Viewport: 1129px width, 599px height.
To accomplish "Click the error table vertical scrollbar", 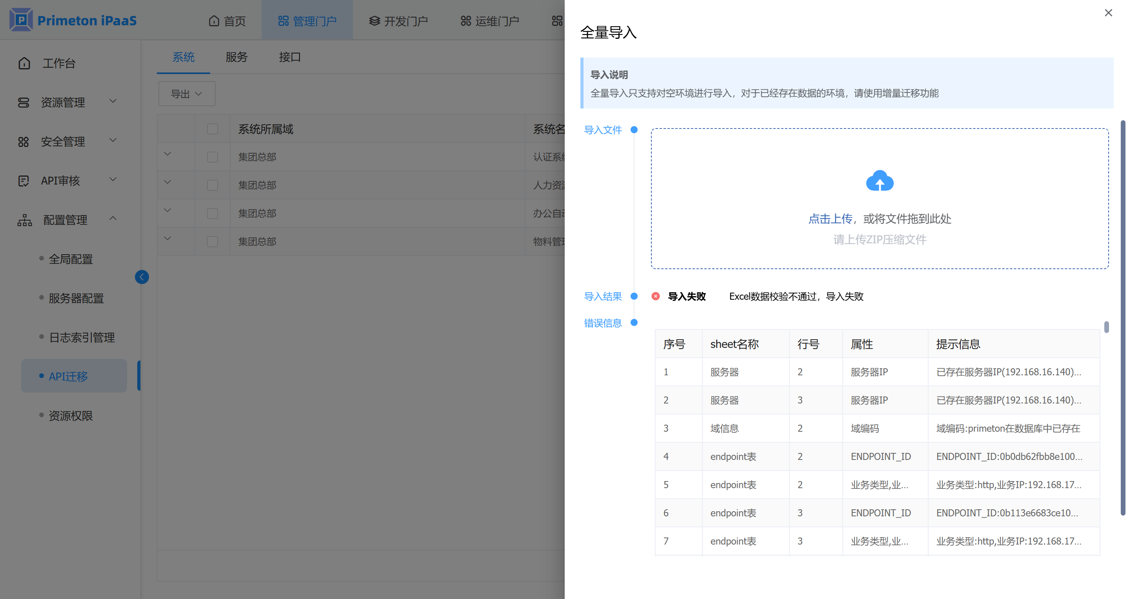I will 1106,327.
